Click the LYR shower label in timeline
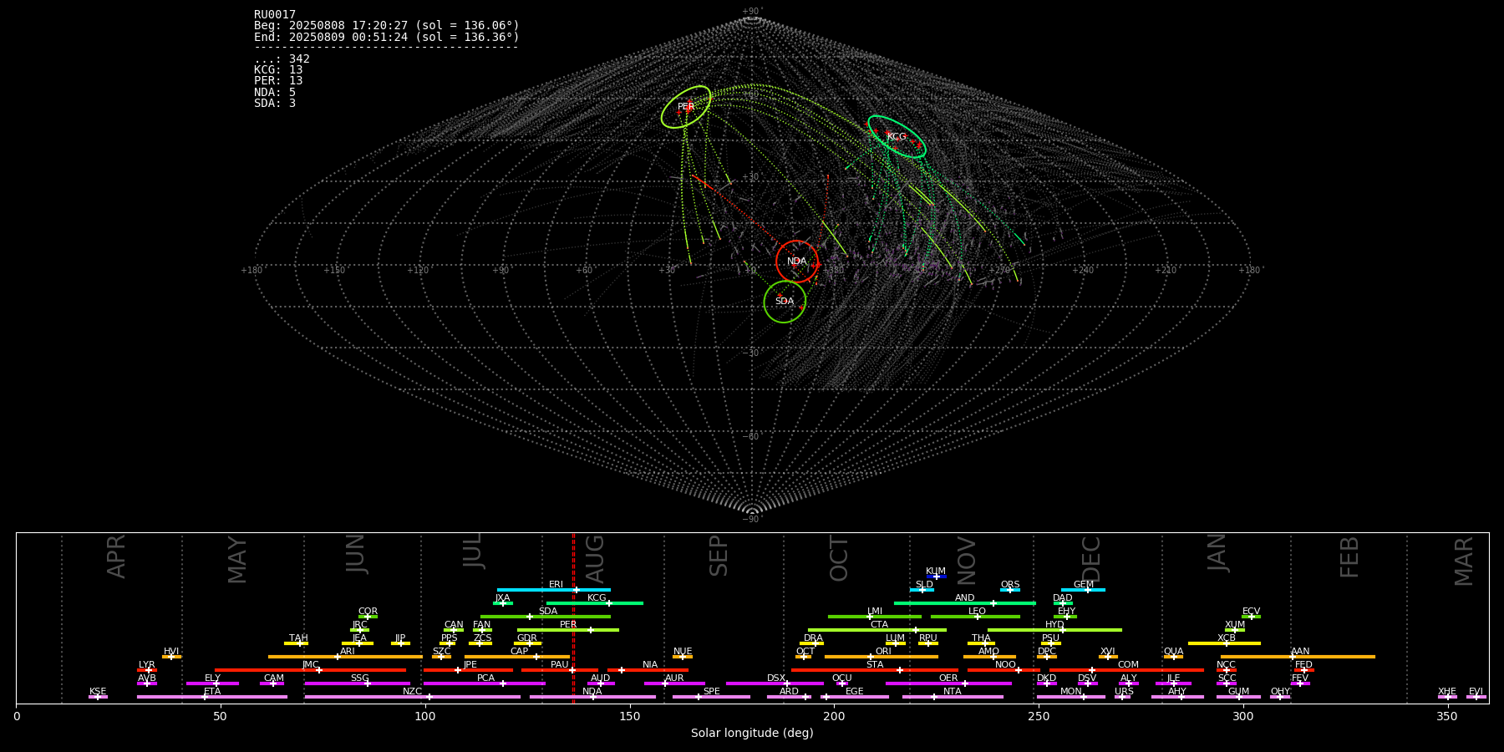This screenshot has width=1504, height=752. pyautogui.click(x=146, y=665)
